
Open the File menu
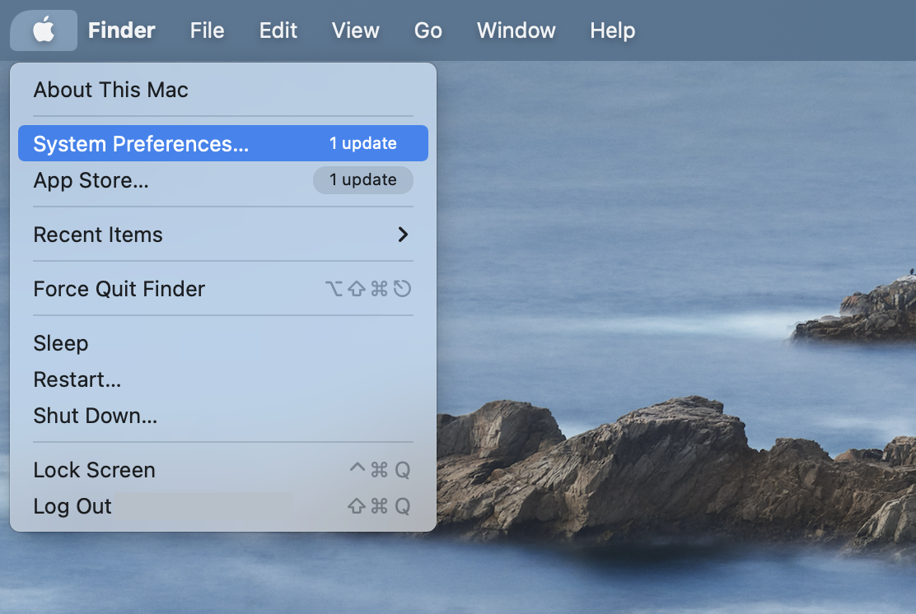207,30
